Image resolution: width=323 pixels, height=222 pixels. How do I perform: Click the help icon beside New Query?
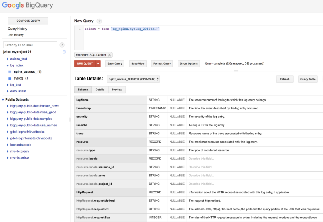click(x=99, y=21)
